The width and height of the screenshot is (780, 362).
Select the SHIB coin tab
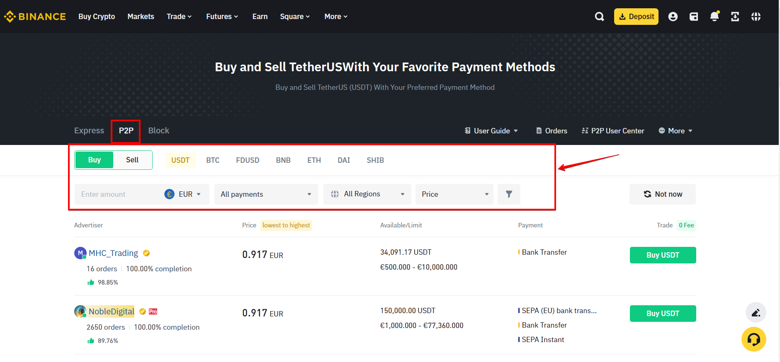coord(375,160)
